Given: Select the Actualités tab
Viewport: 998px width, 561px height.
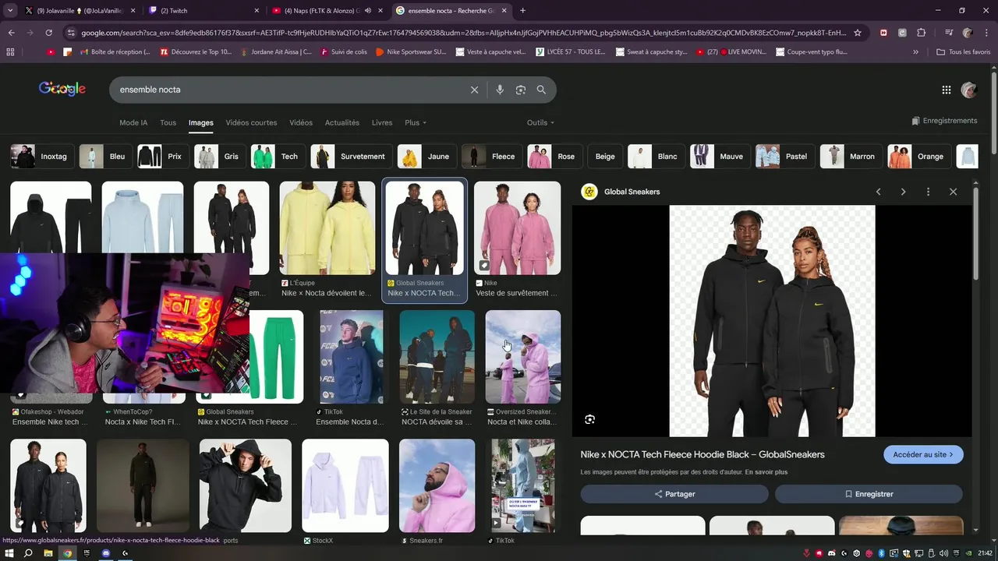Looking at the screenshot, I should coord(342,123).
